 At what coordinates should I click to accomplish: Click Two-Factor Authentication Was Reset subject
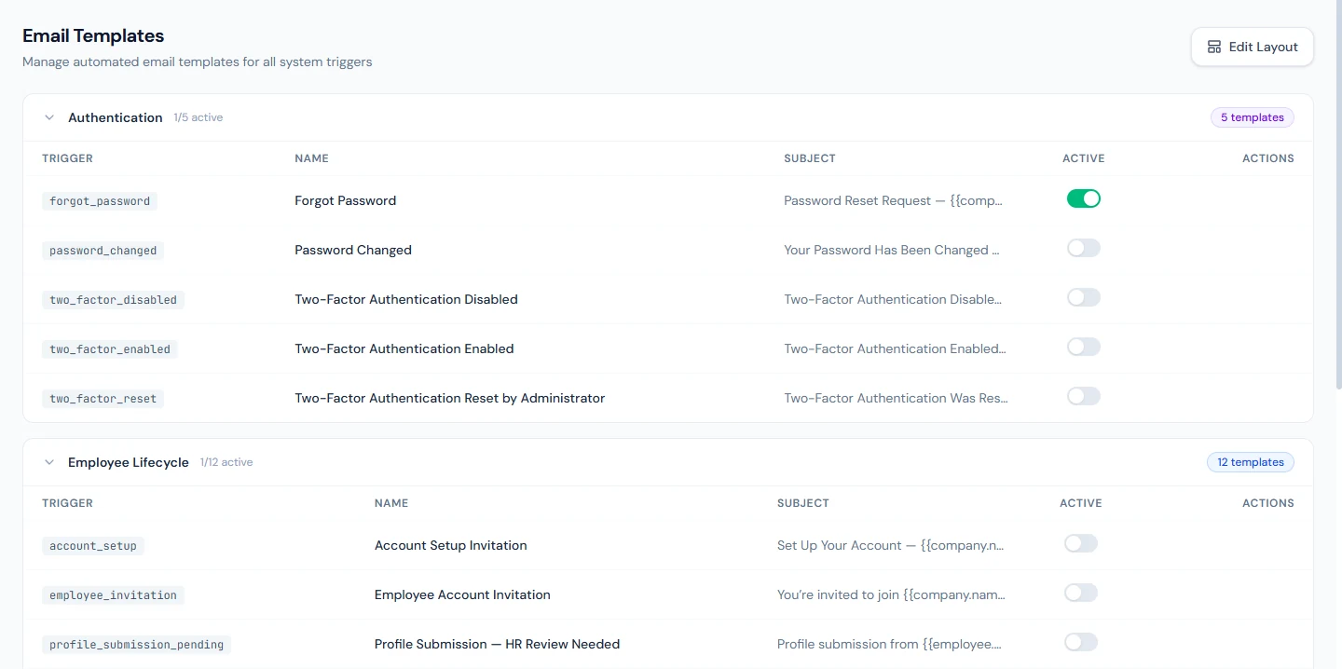[x=896, y=398]
